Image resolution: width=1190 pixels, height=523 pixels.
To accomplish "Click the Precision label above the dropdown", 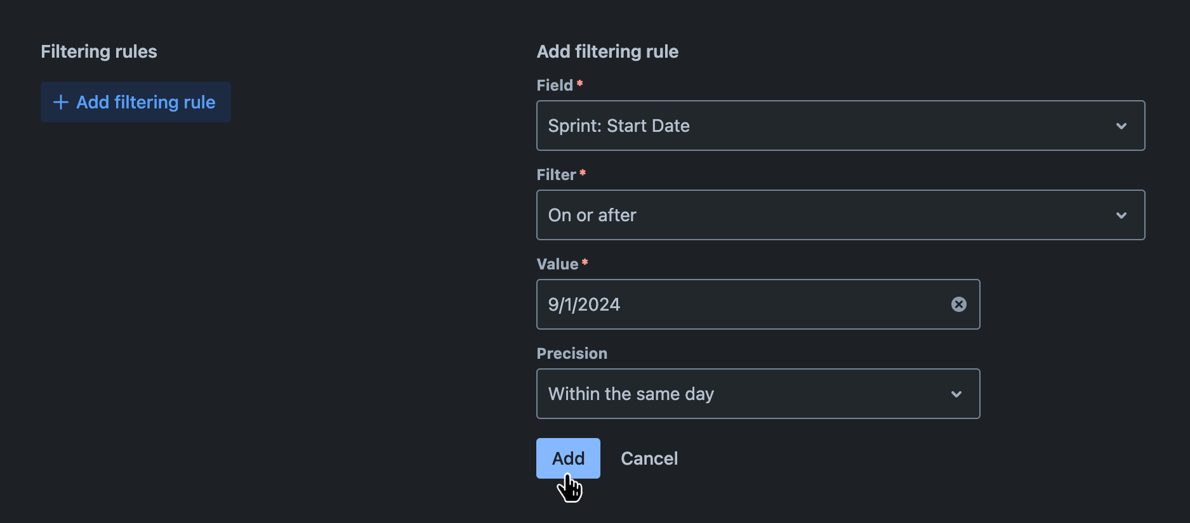I will [x=571, y=353].
